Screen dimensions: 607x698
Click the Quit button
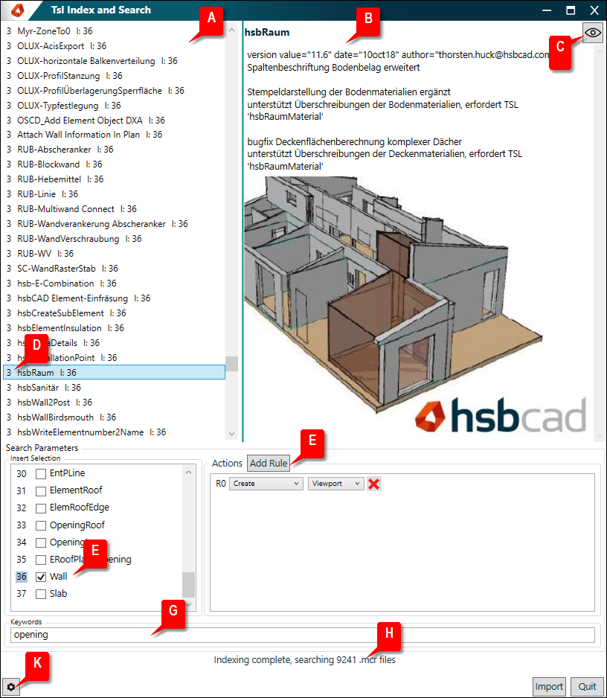(587, 686)
